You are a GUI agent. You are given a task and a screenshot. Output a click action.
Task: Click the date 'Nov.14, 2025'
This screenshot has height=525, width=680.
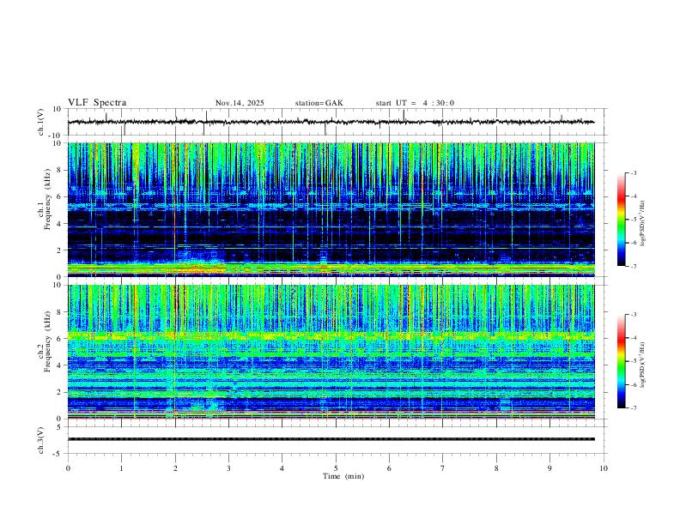point(240,103)
